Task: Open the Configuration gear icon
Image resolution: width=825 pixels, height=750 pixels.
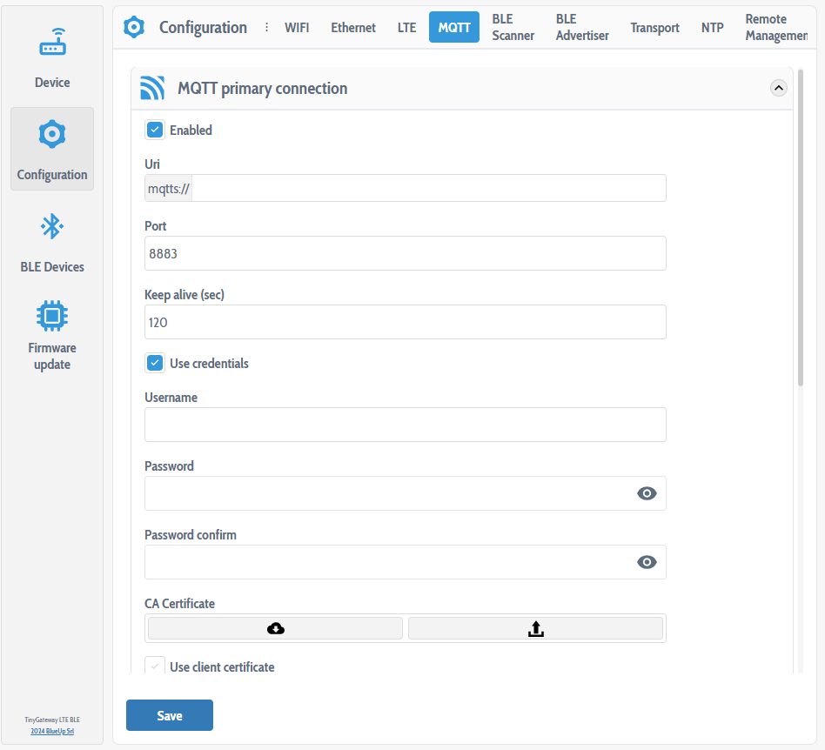Action: [51, 133]
